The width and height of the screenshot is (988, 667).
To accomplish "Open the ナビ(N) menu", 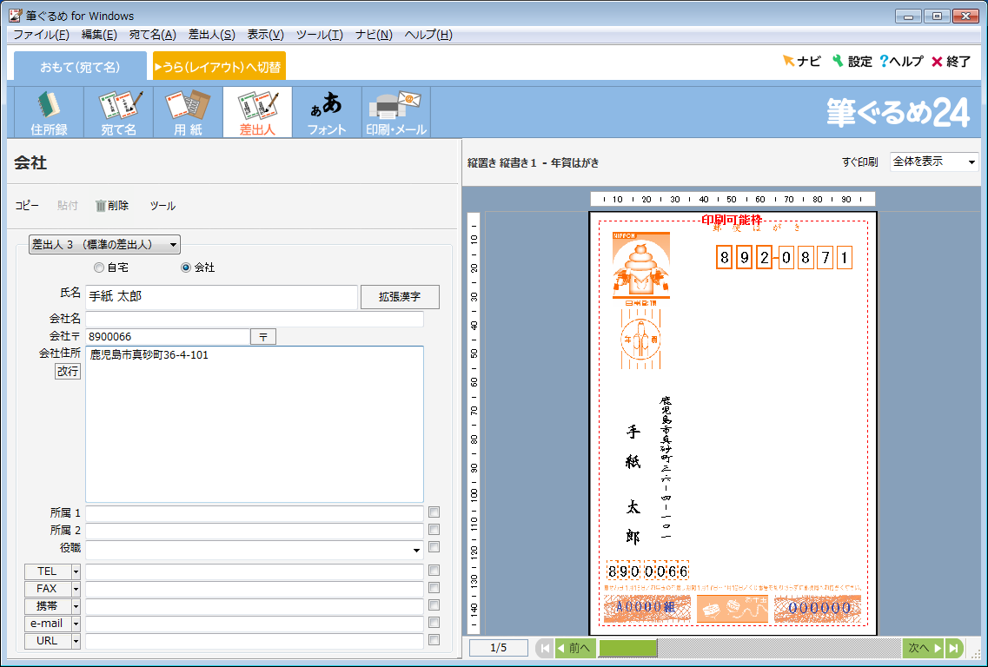I will tap(374, 35).
